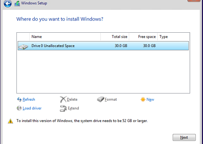Close the Windows Setup window
This screenshot has height=144, width=203.
tap(194, 0)
